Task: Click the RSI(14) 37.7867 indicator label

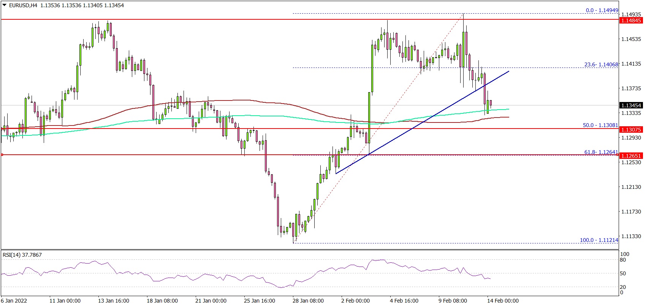Action: click(x=22, y=255)
